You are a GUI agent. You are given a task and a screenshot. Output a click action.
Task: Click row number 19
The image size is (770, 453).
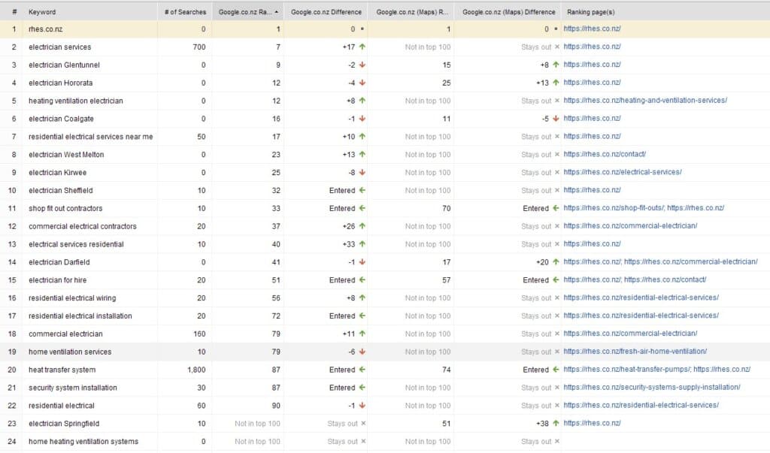(x=12, y=352)
